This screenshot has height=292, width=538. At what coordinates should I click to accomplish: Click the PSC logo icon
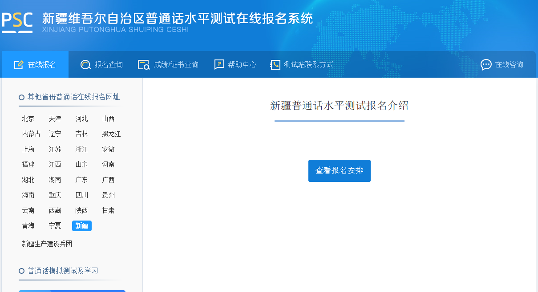[17, 22]
